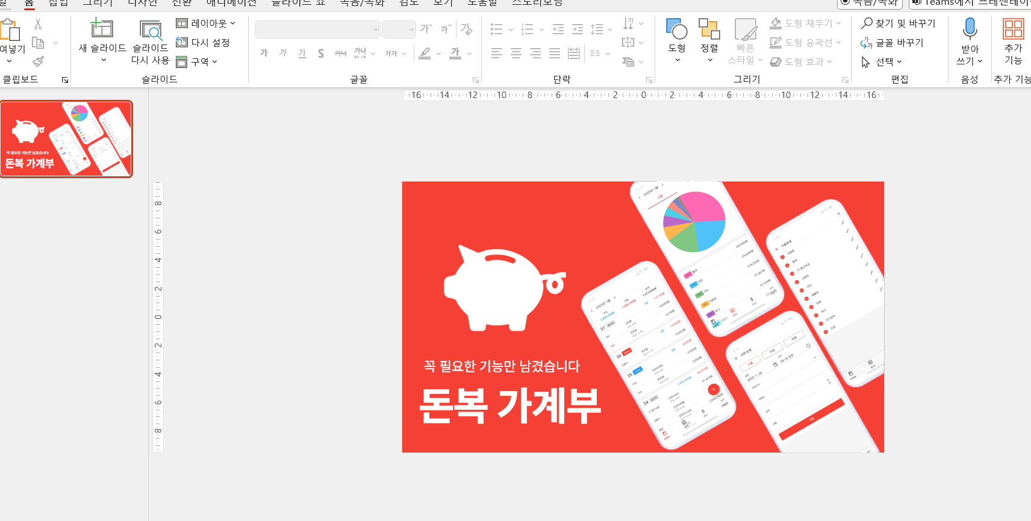Click 글꼴 바꾸기 replace fonts
This screenshot has height=521, width=1031.
[x=892, y=43]
